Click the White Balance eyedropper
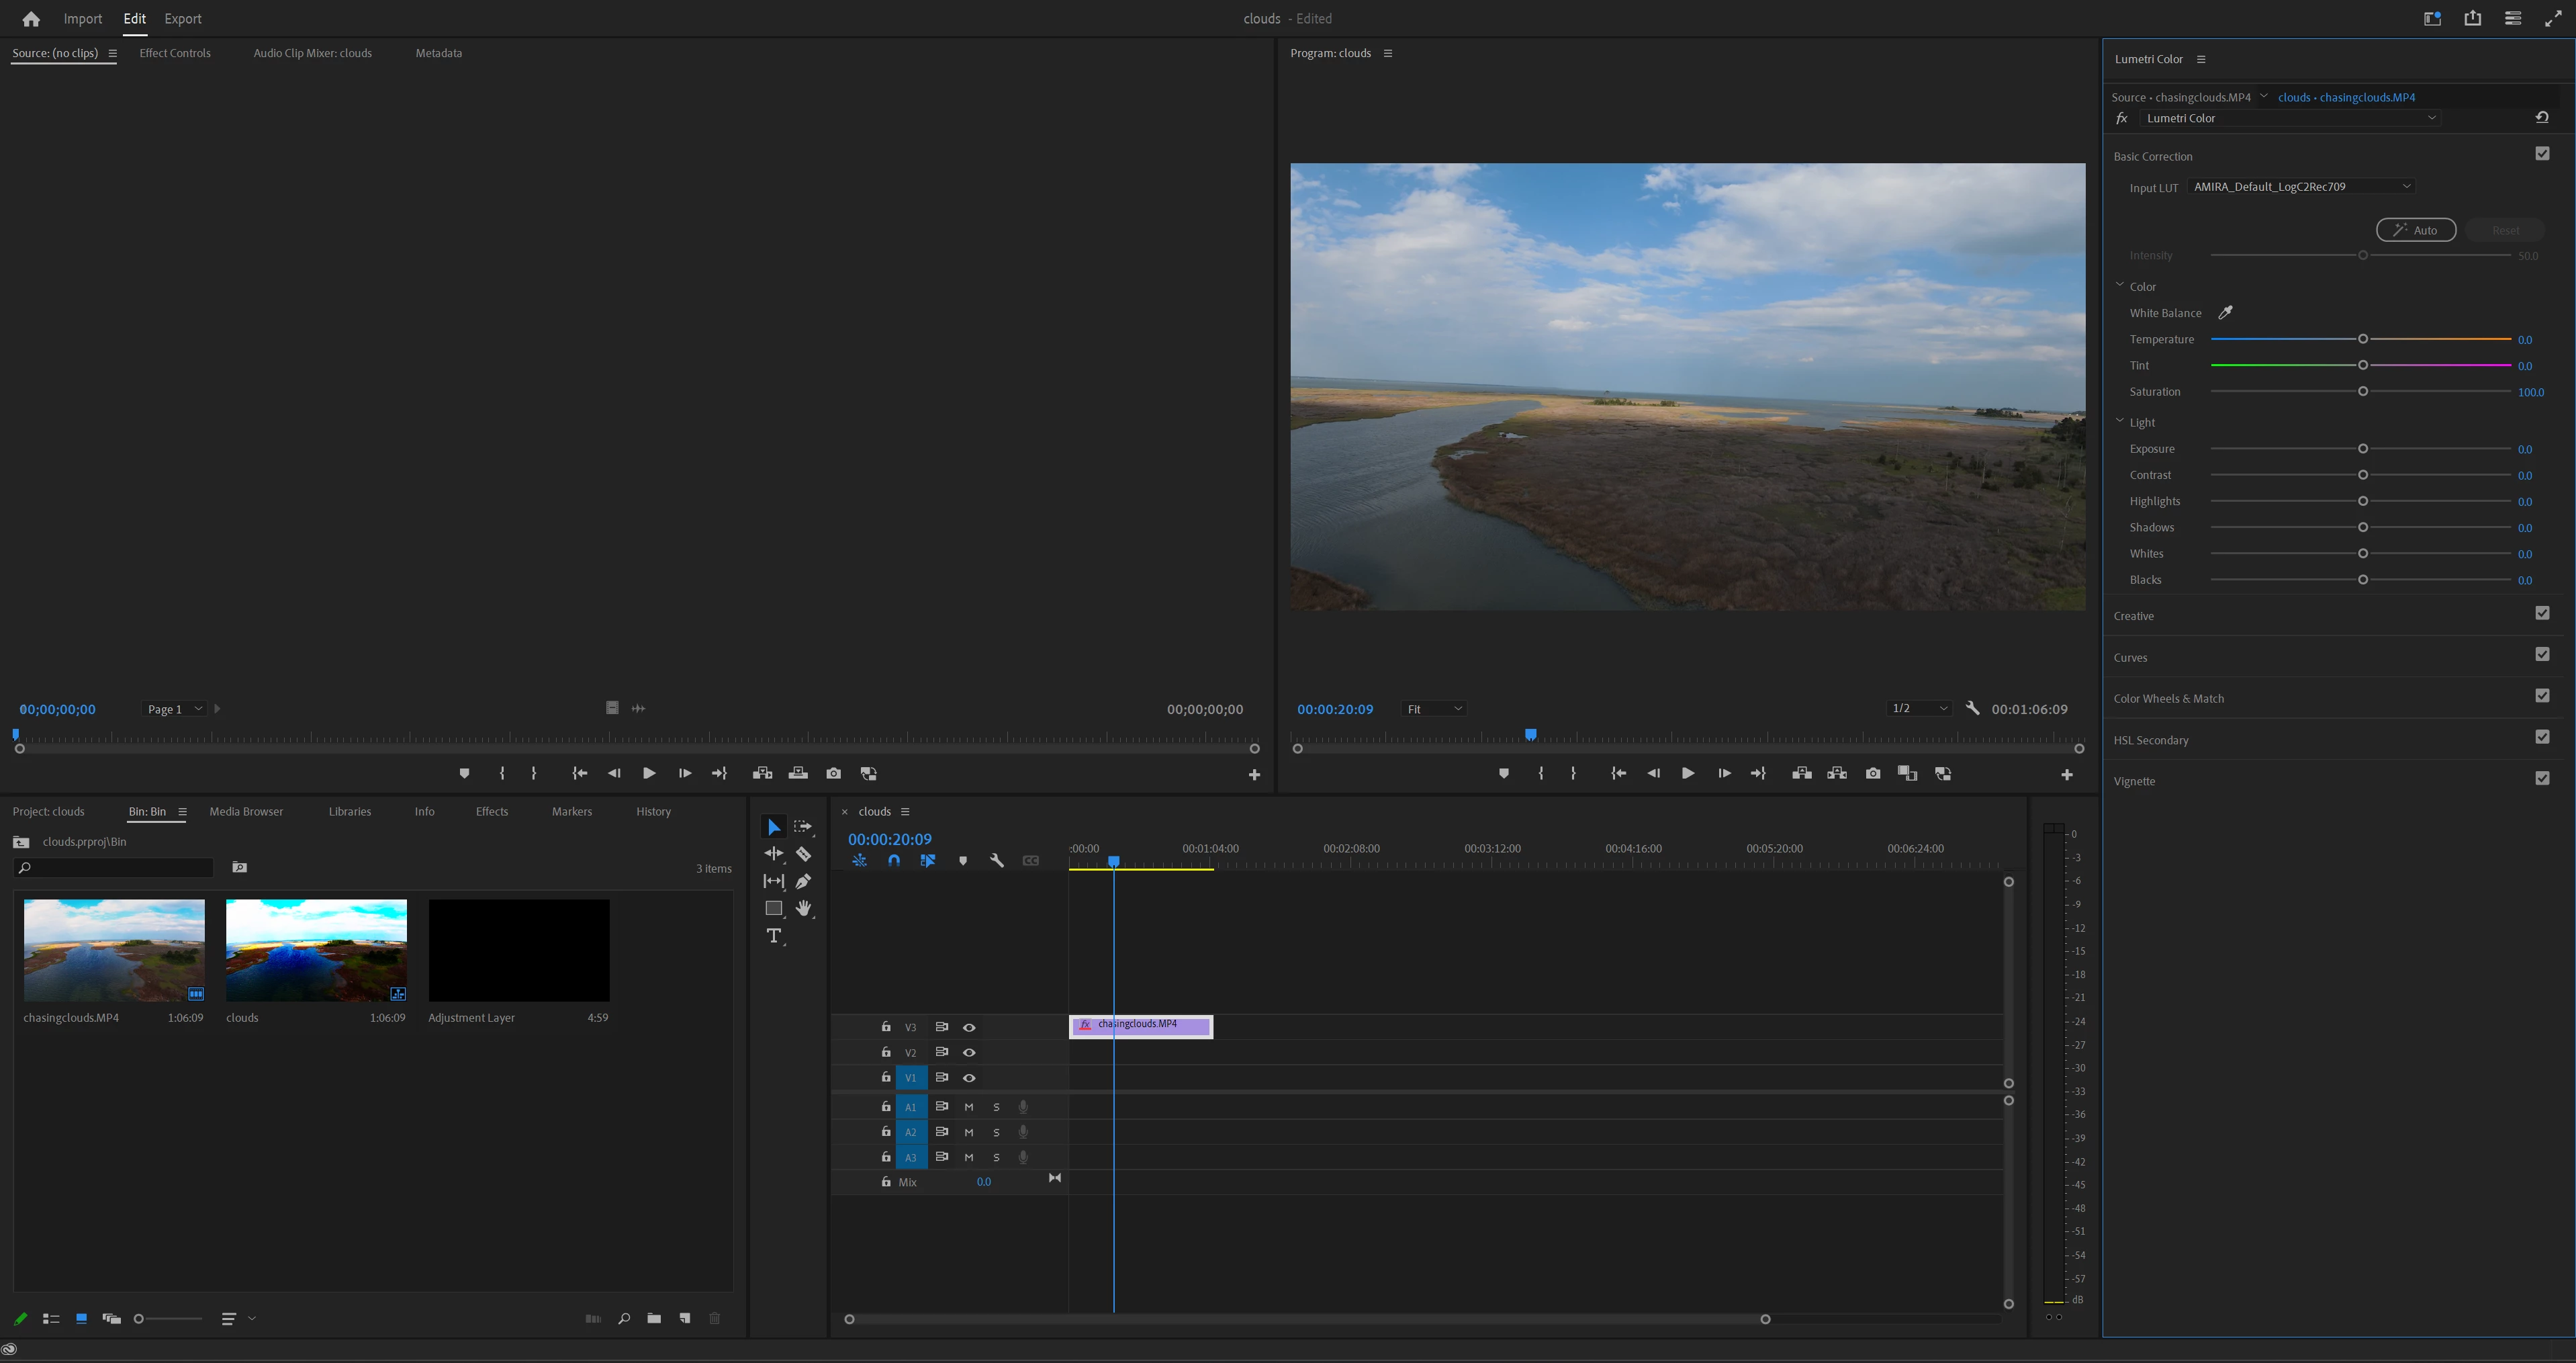 coord(2225,313)
